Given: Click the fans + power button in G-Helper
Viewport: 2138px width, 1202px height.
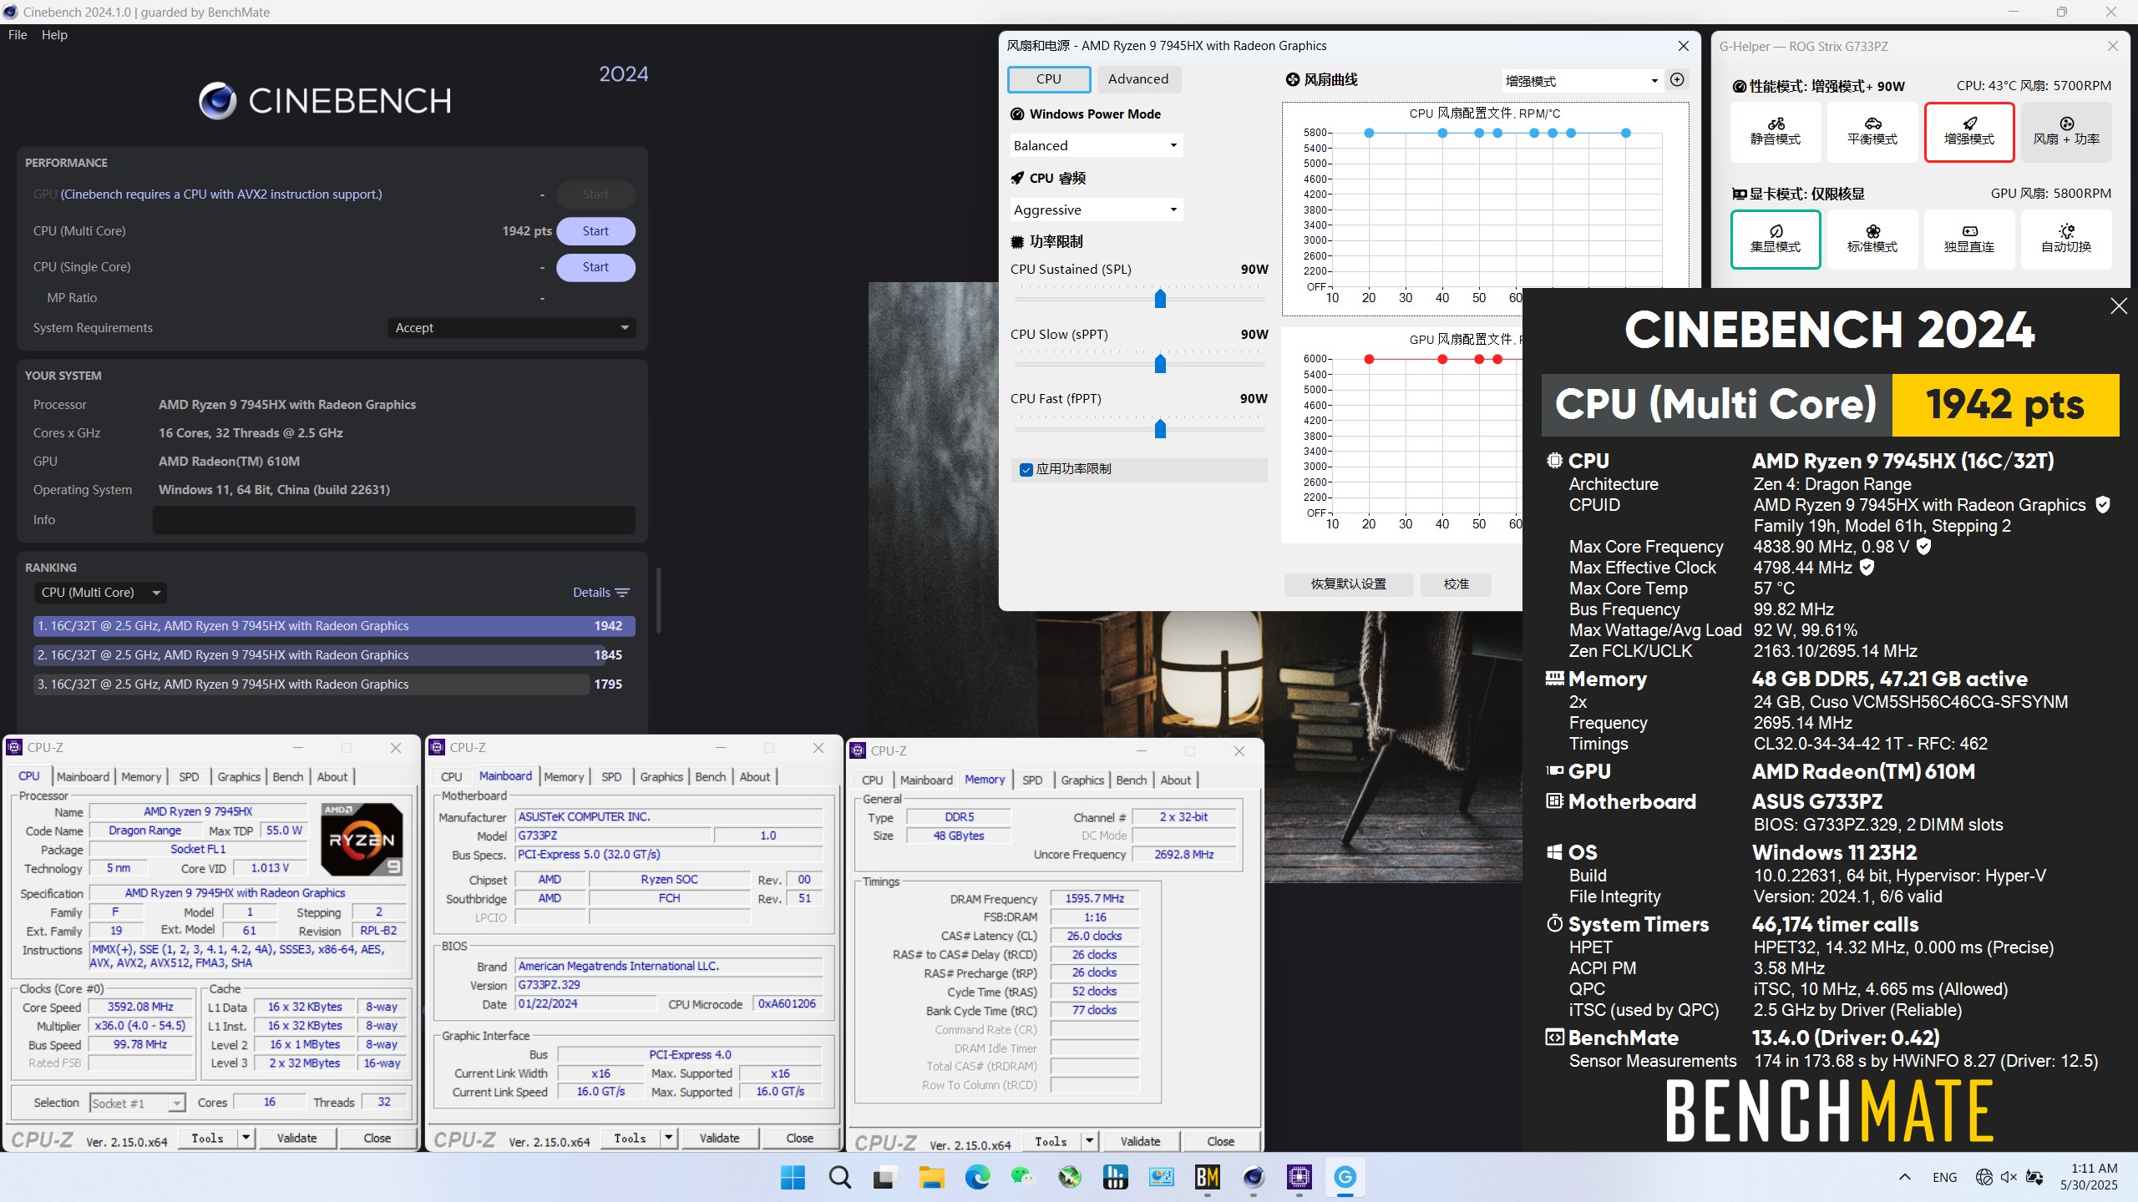Looking at the screenshot, I should point(2065,131).
